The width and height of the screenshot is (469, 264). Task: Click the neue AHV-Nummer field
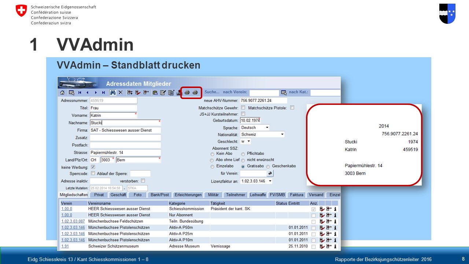(x=263, y=100)
